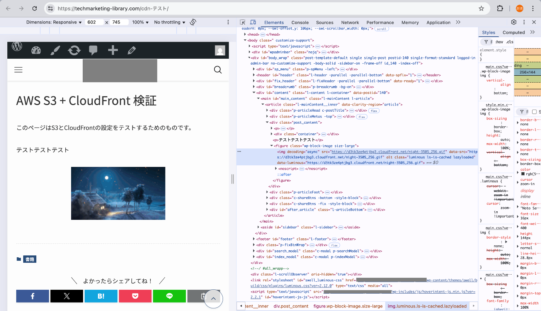Collapse the figure wp-block-image node
The image size is (541, 311).
pyautogui.click(x=272, y=146)
